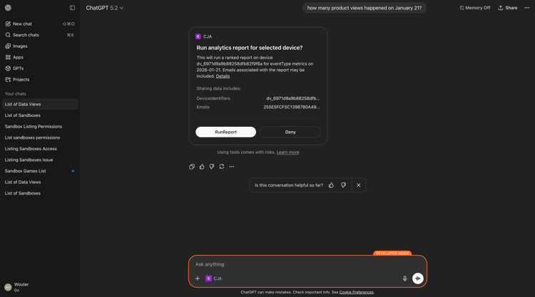Image resolution: width=535 pixels, height=297 pixels.
Task: Click the Share button
Action: (507, 8)
